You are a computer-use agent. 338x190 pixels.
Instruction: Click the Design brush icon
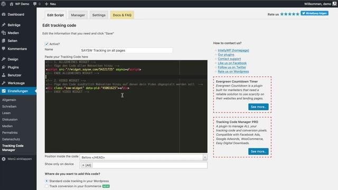click(x=4, y=59)
